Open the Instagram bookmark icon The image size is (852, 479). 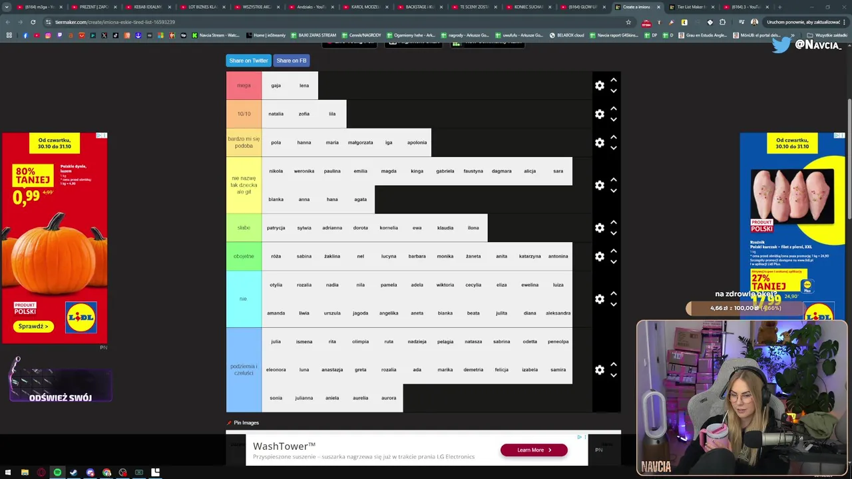[48, 35]
